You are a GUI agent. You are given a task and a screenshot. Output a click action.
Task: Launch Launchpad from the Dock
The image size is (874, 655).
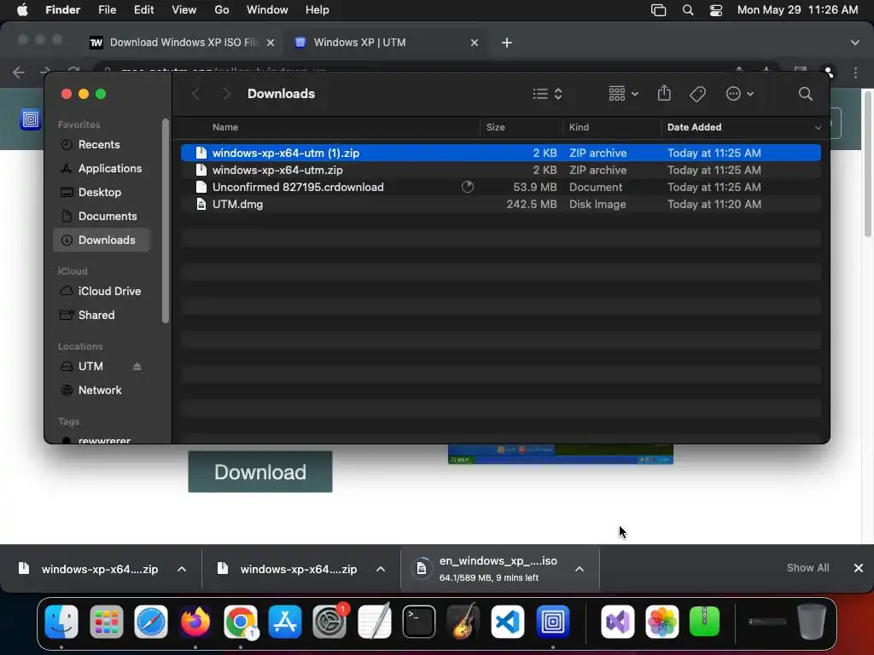(107, 621)
